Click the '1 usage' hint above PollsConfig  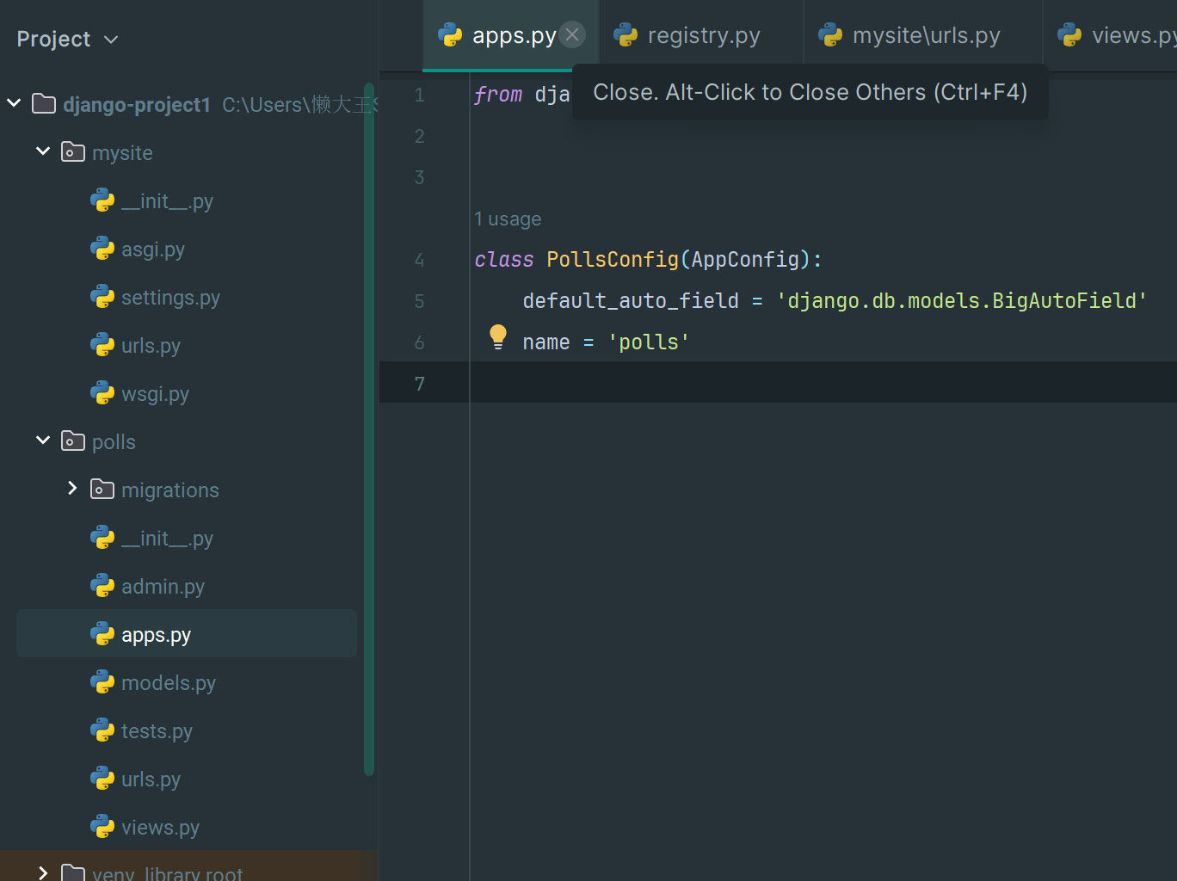(508, 219)
